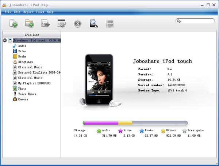Click the gray free space segment of bar

[160, 123]
